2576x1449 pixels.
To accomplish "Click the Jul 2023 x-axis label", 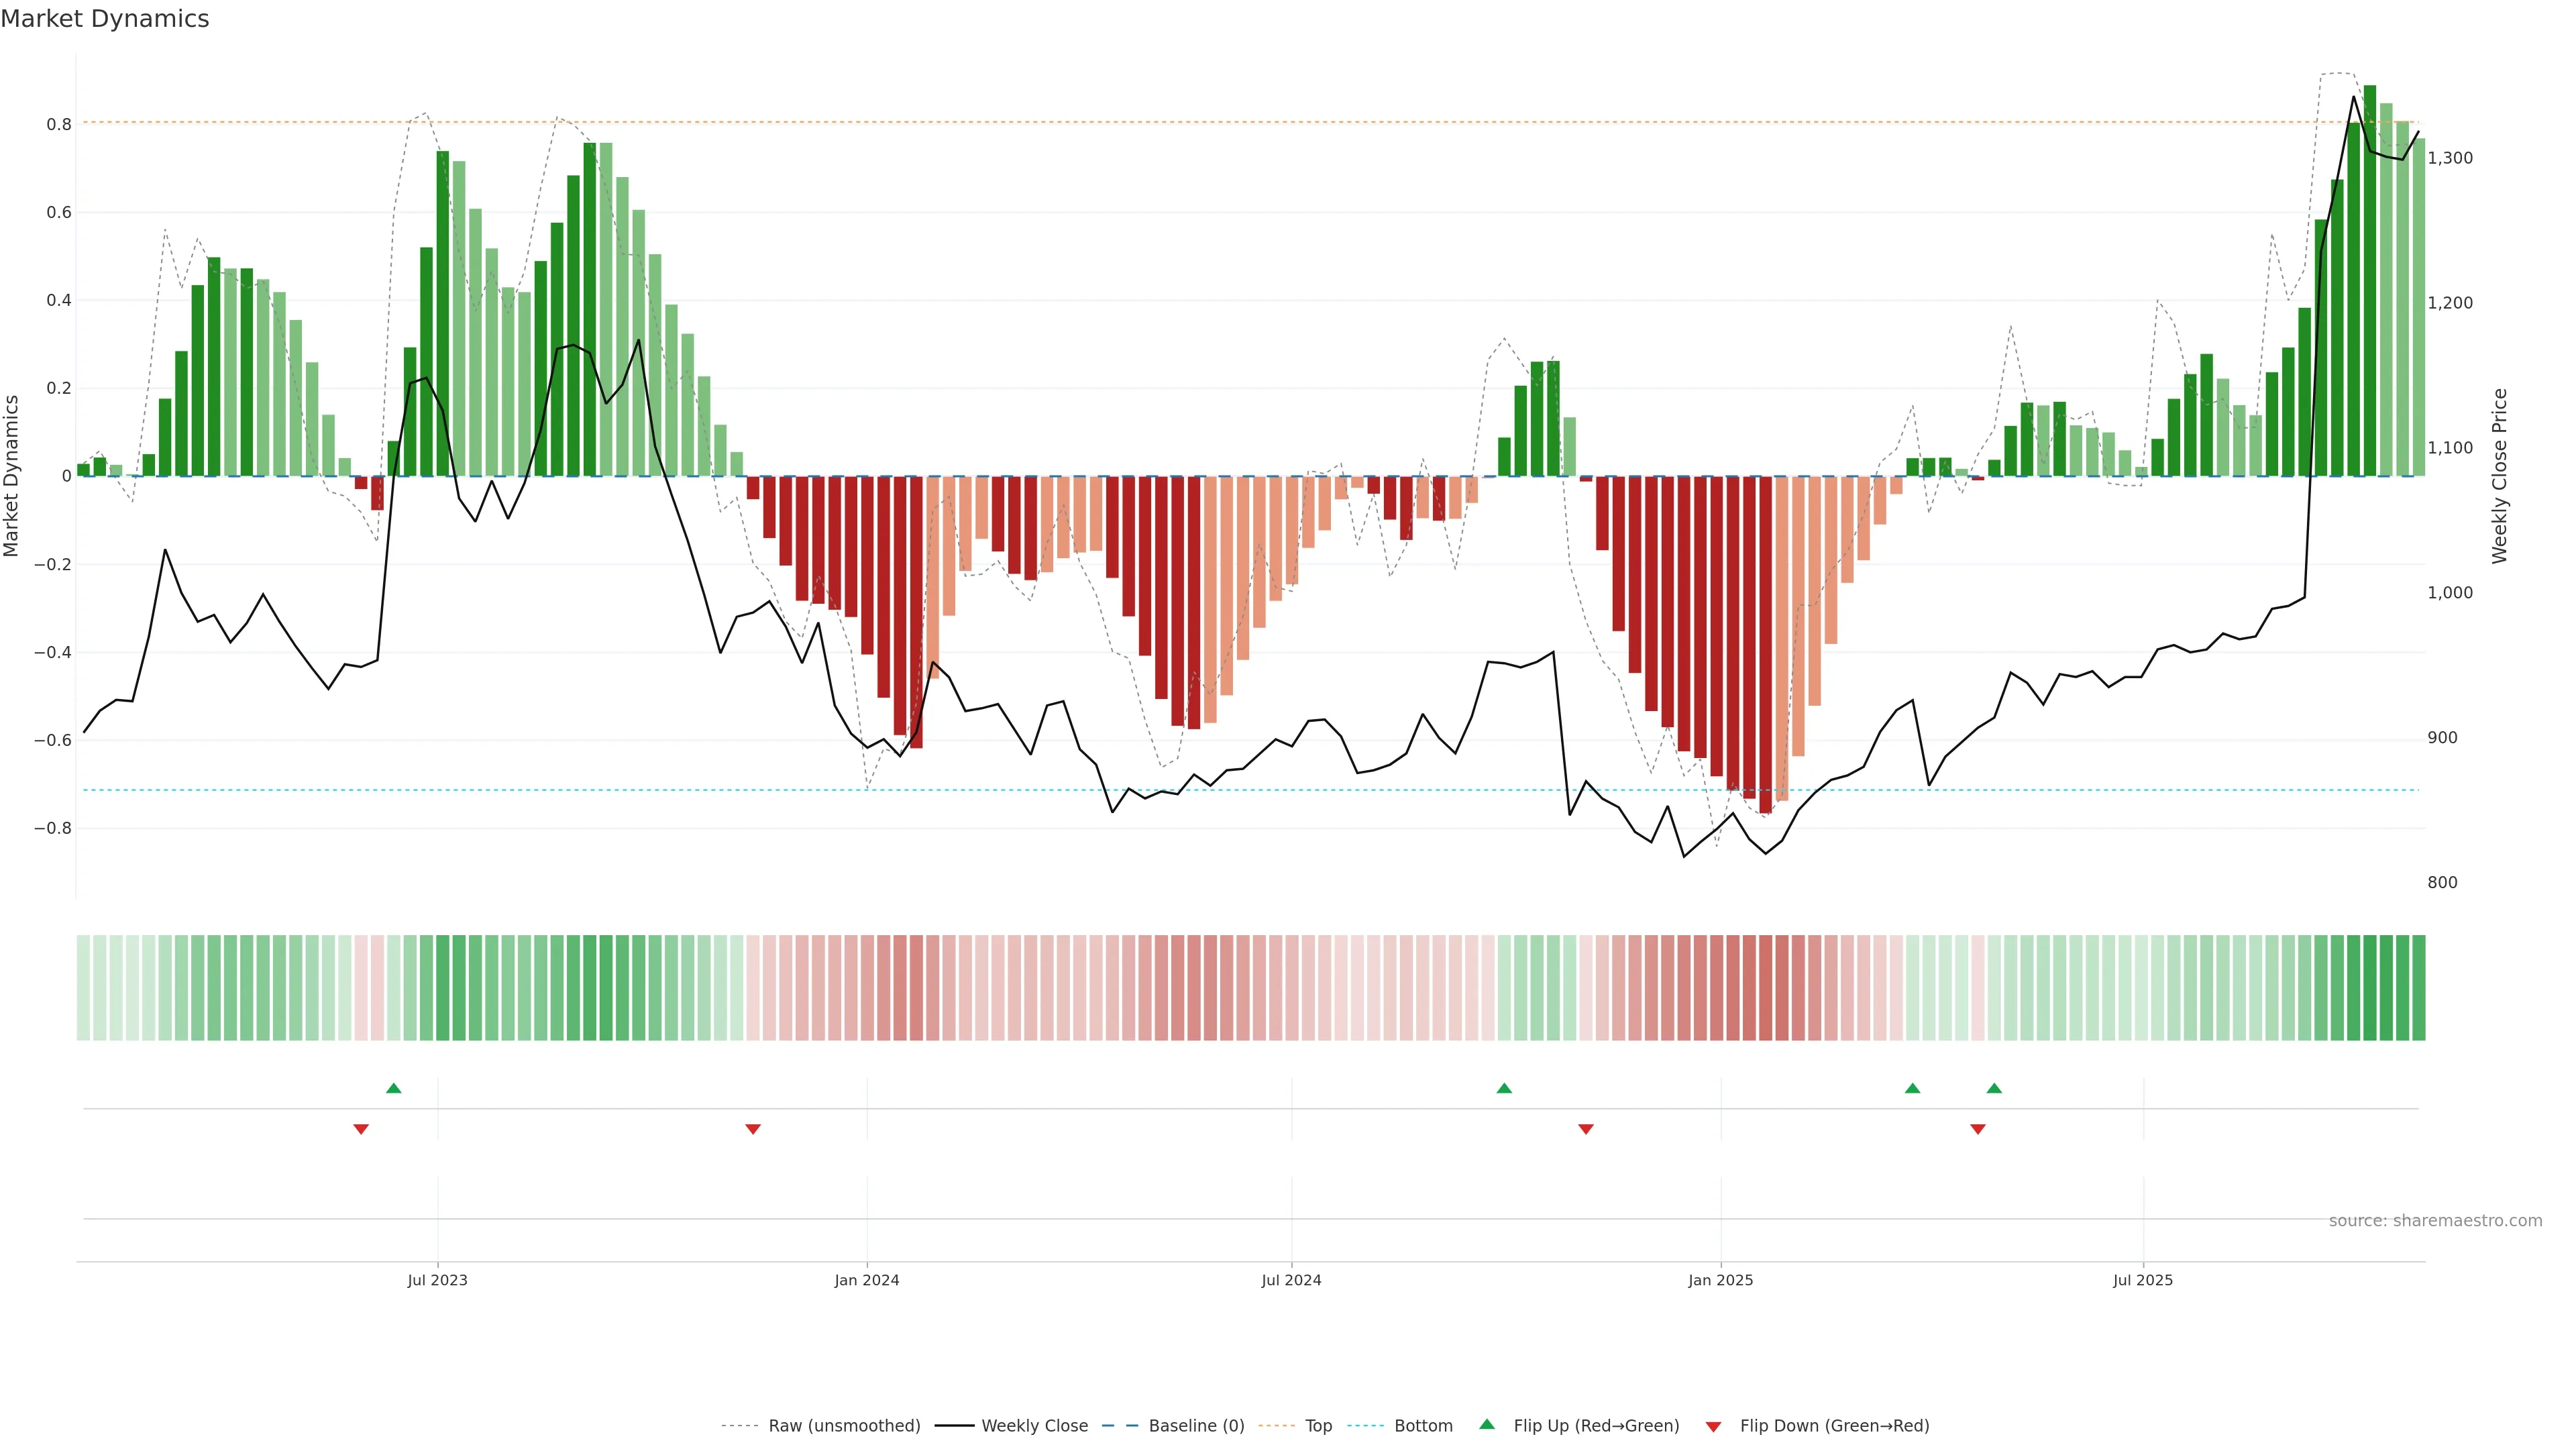I will [x=437, y=1280].
